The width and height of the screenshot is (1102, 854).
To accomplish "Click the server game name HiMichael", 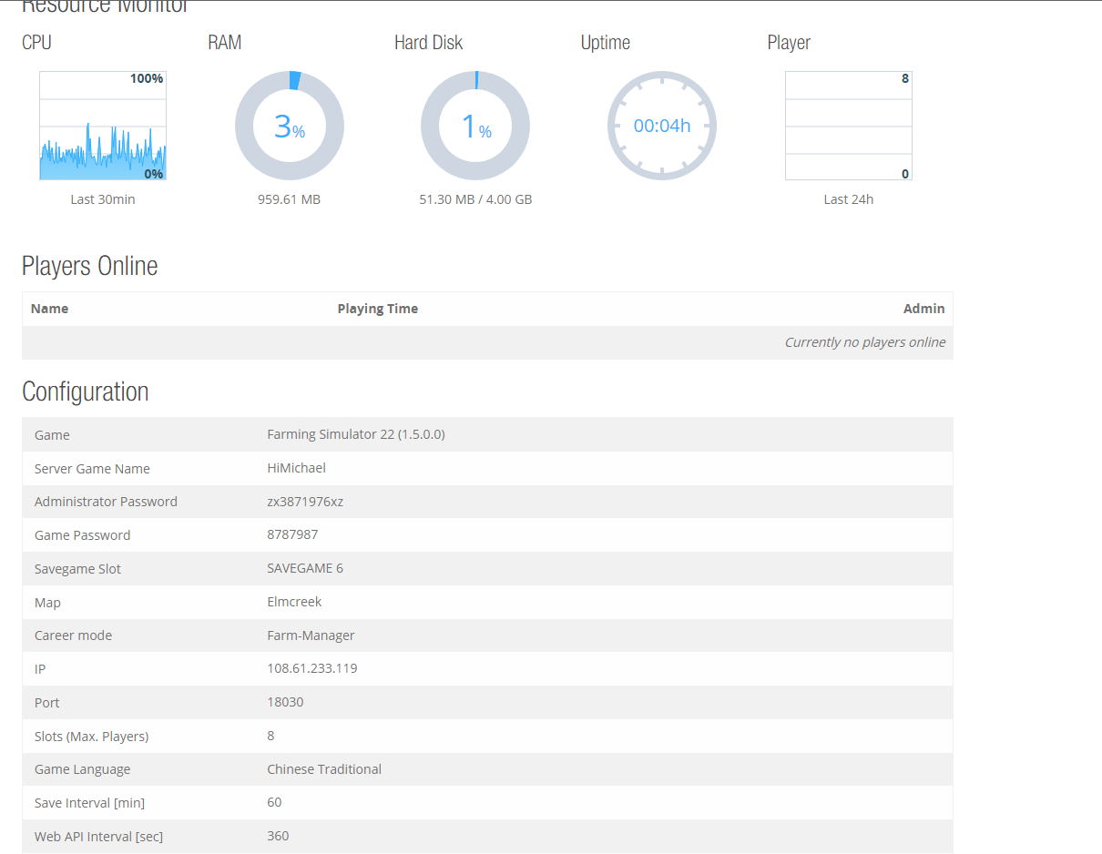I will [x=296, y=468].
